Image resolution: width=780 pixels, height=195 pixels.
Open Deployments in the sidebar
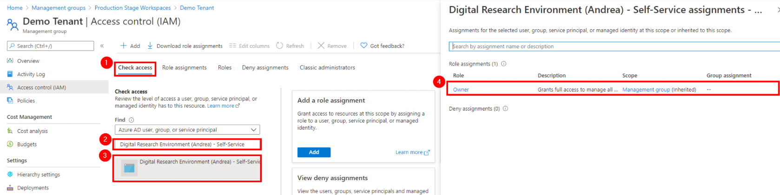[x=33, y=188]
